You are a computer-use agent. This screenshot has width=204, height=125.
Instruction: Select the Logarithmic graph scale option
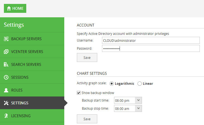[112, 83]
